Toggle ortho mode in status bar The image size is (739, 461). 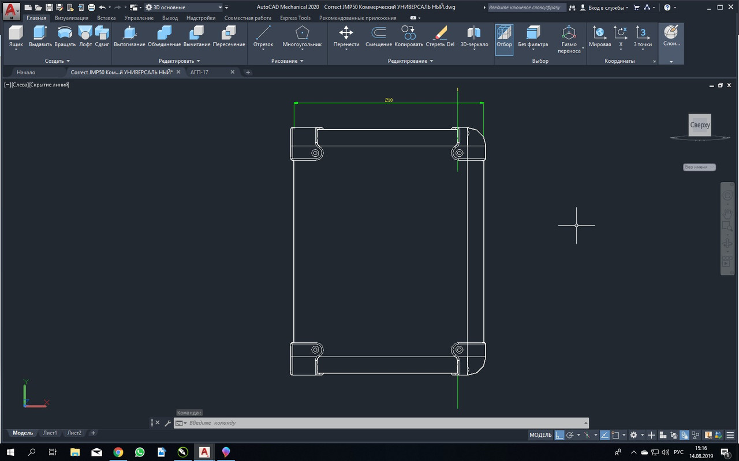(559, 435)
